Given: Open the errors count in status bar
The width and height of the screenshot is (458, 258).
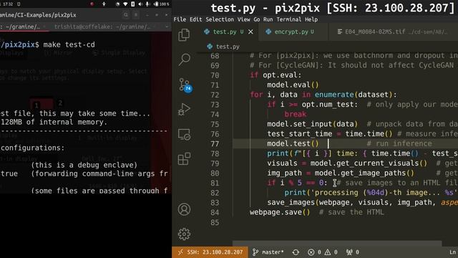Looking at the screenshot, I should (x=315, y=252).
